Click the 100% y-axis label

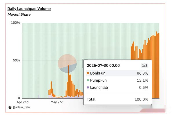[15, 23]
